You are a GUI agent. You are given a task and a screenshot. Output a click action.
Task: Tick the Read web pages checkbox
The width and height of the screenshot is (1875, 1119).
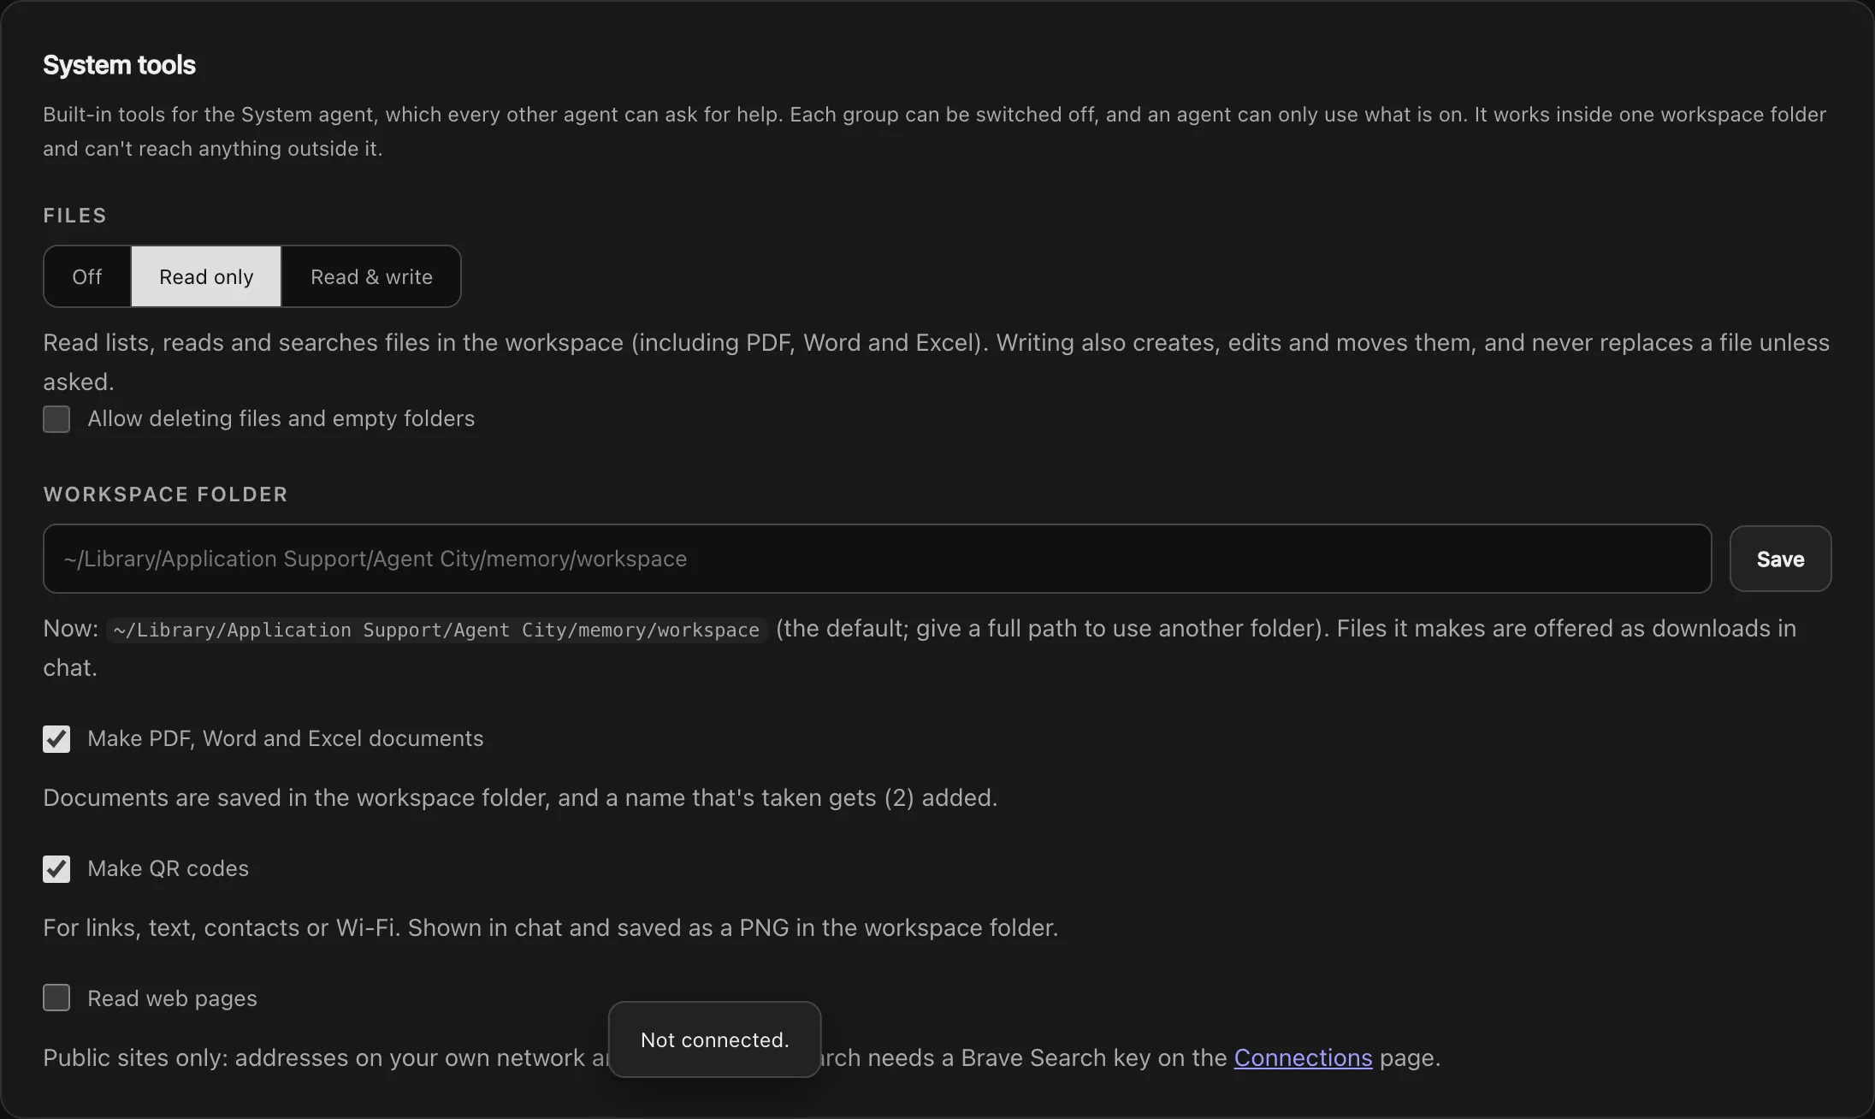(56, 998)
